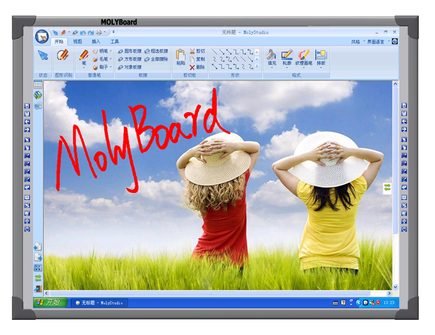
Task: Open the MolyStudio round application menu button
Action: 42,36
